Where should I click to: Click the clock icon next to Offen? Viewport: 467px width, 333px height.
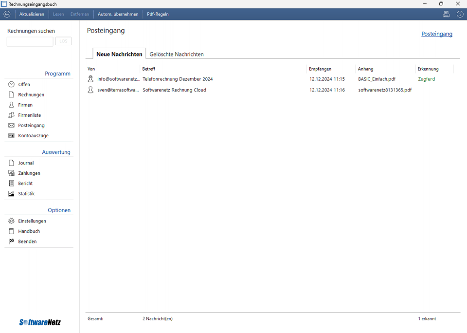pyautogui.click(x=11, y=84)
